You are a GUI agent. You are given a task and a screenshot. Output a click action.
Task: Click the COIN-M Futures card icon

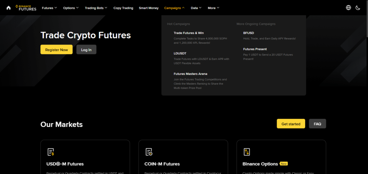click(149, 152)
